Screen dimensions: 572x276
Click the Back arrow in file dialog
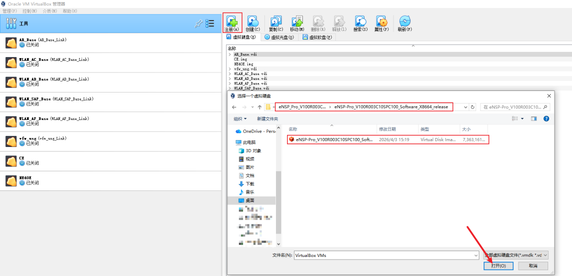pyautogui.click(x=234, y=107)
